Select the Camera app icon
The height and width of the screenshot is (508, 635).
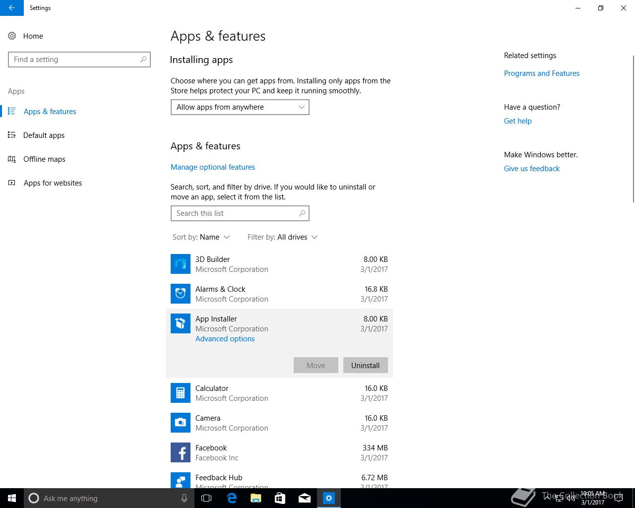[181, 423]
